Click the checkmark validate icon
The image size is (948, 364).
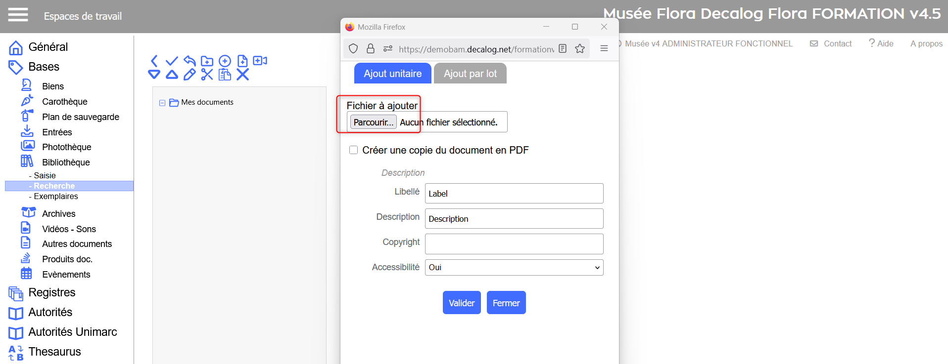point(172,61)
